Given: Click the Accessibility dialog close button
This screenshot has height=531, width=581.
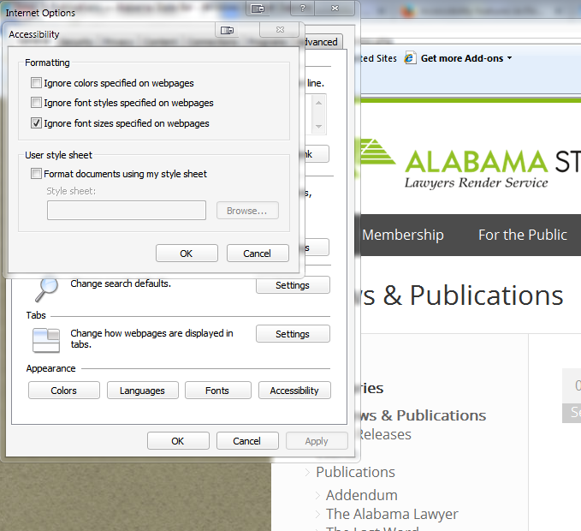Looking at the screenshot, I should pyautogui.click(x=280, y=30).
